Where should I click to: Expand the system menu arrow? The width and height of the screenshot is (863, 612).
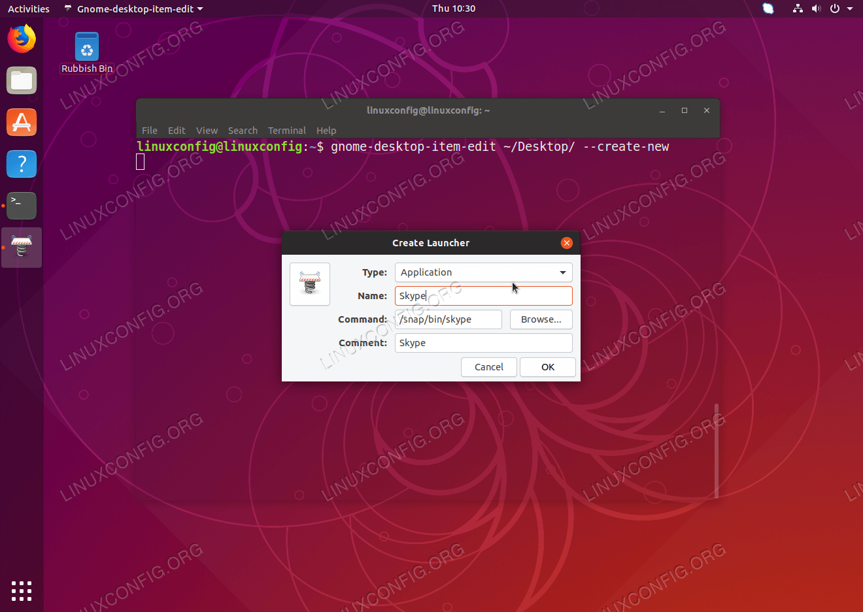[850, 9]
